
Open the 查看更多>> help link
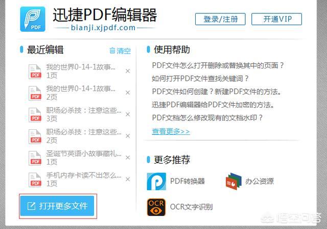coord(171,131)
